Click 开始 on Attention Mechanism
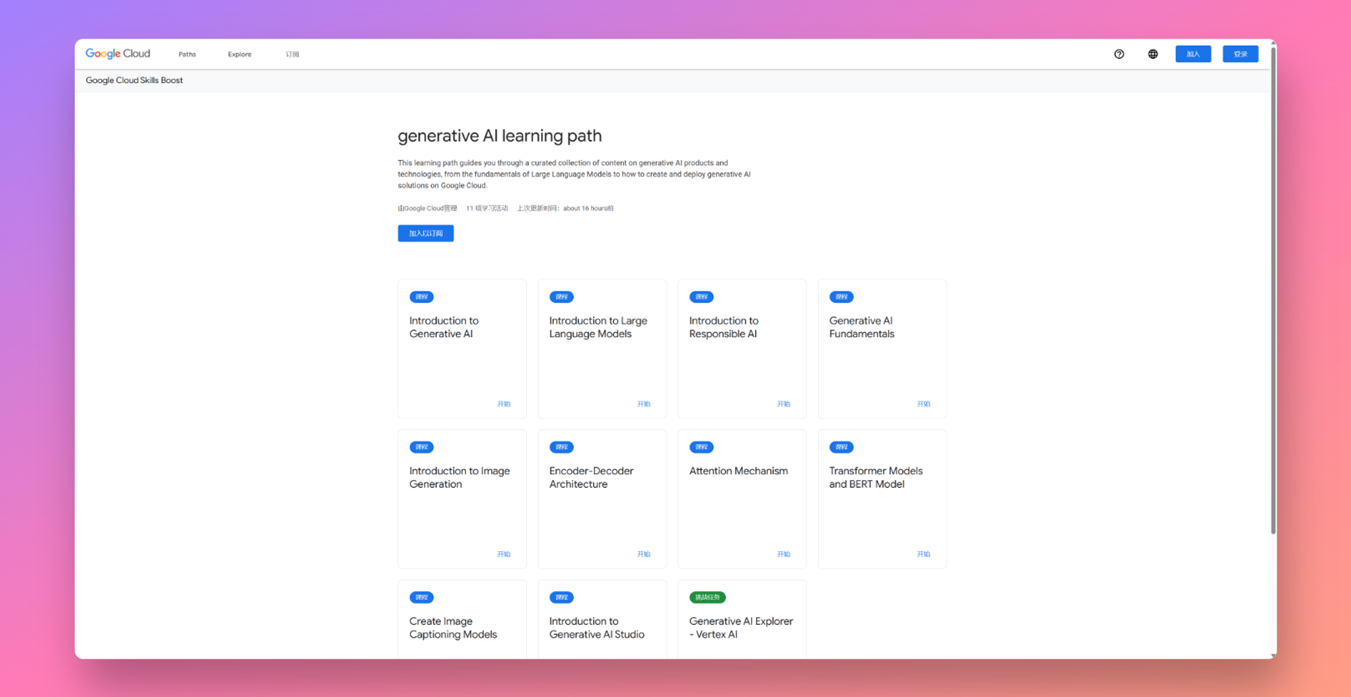 (x=784, y=554)
